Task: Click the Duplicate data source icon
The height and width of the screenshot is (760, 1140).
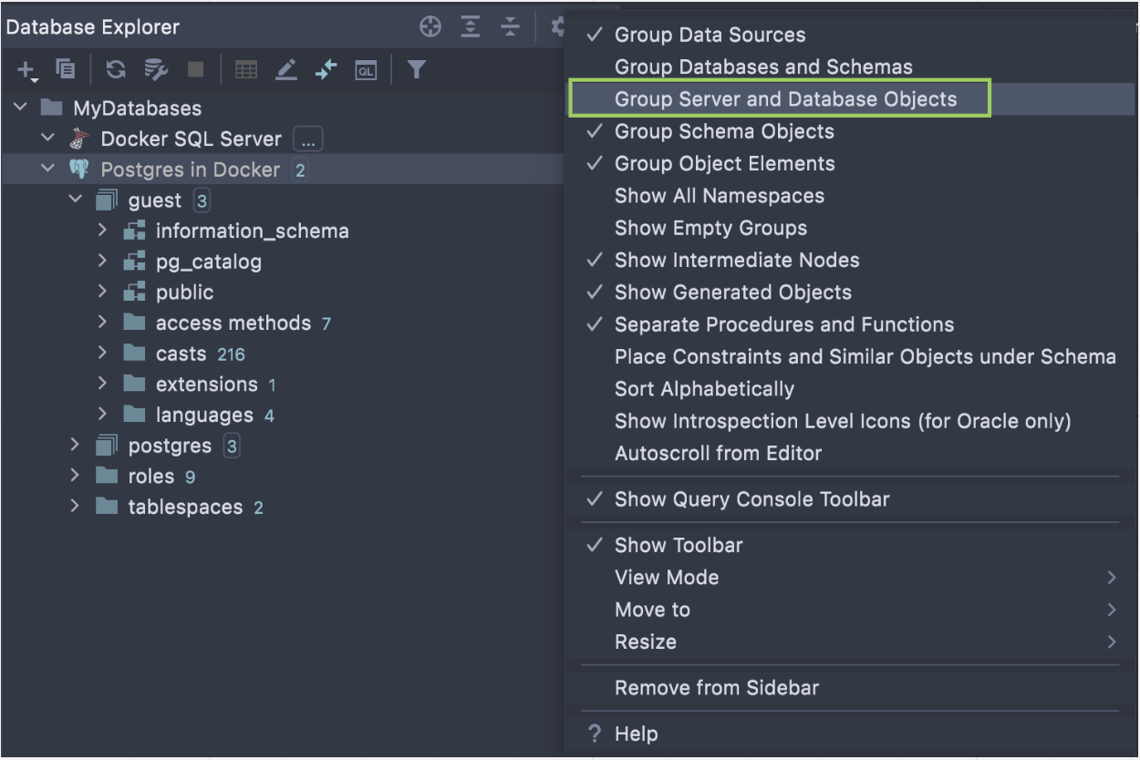Action: tap(66, 69)
